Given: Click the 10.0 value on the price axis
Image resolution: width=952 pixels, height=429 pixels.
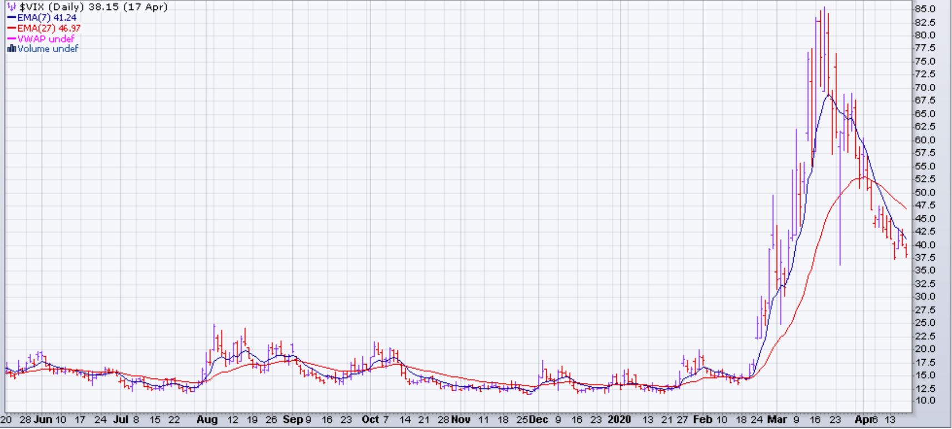Looking at the screenshot, I should coord(925,401).
